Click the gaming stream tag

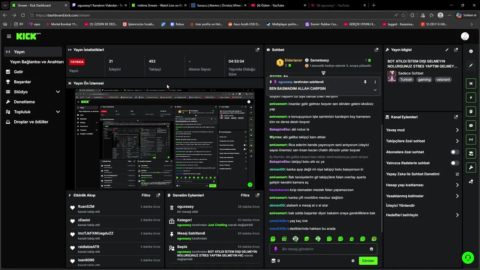[424, 79]
